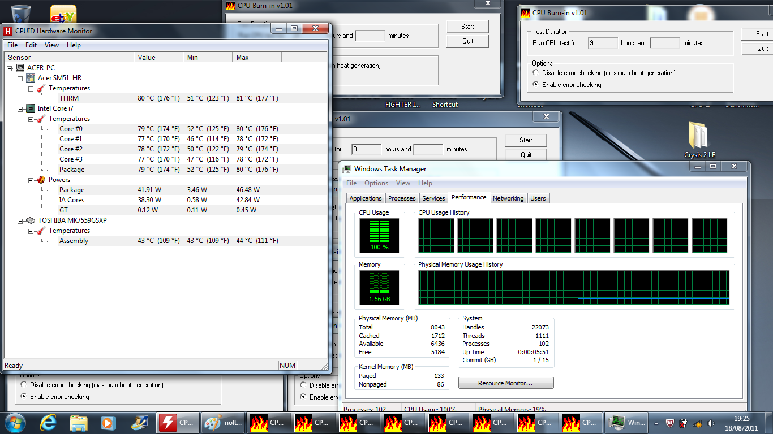
Task: Select Enable error checking in rightmost CPU Burn-in
Action: click(x=536, y=85)
